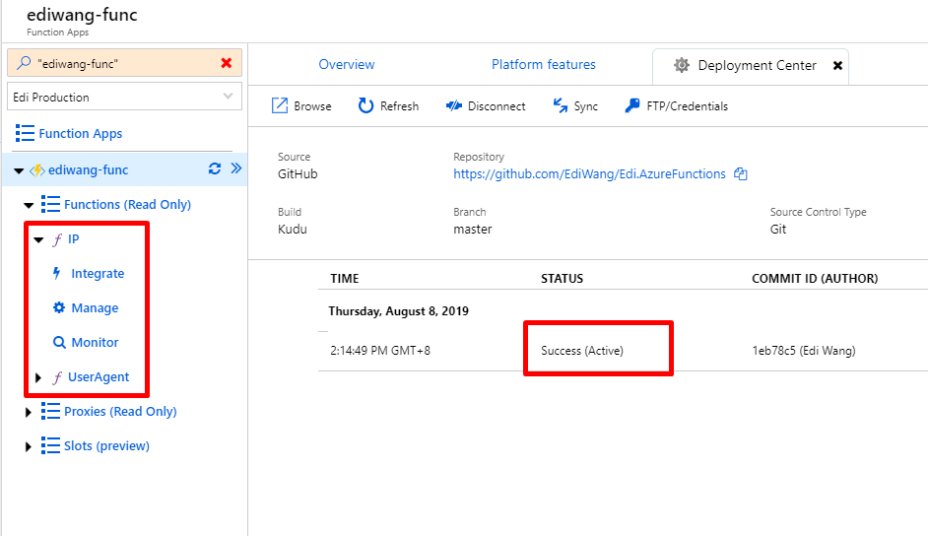Select the UserAgent function
The image size is (928, 536).
point(99,376)
